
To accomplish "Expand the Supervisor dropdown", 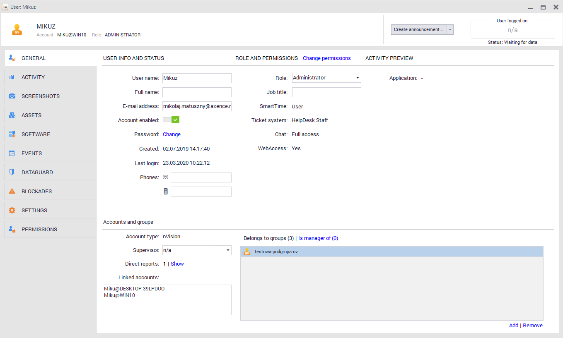I will click(227, 250).
